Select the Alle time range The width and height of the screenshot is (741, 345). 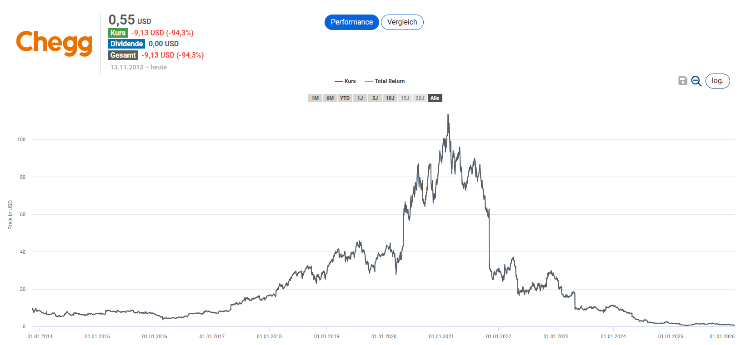[435, 98]
